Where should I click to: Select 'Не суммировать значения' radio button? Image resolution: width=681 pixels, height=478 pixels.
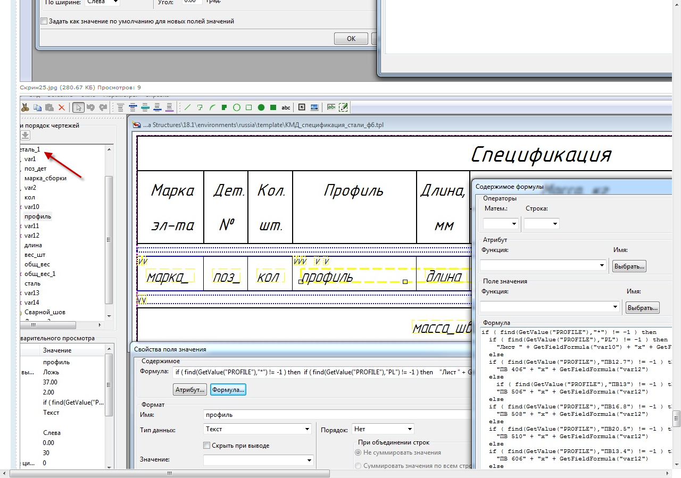pyautogui.click(x=358, y=452)
